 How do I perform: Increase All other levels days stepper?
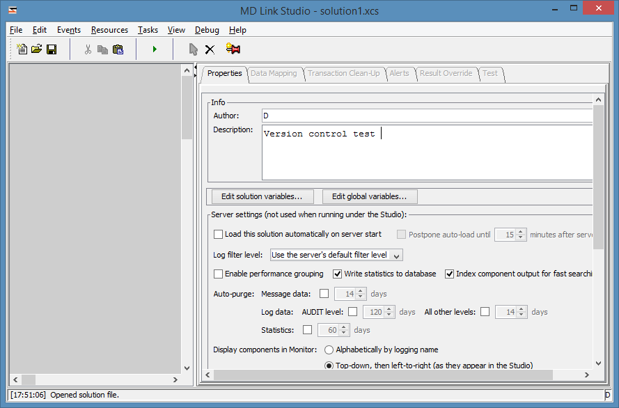(522, 309)
